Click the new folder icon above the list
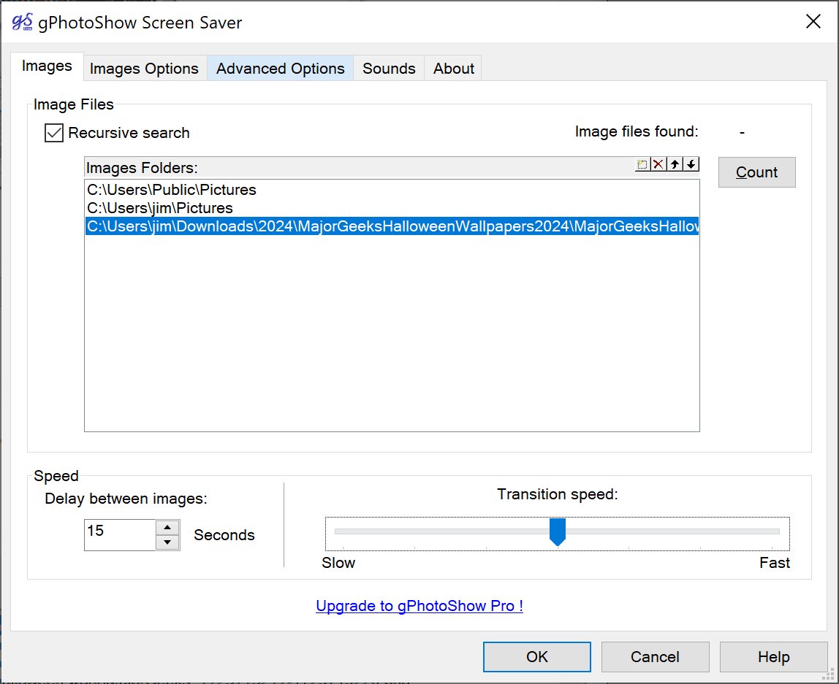Screen dimensions: 839x684 pos(642,164)
